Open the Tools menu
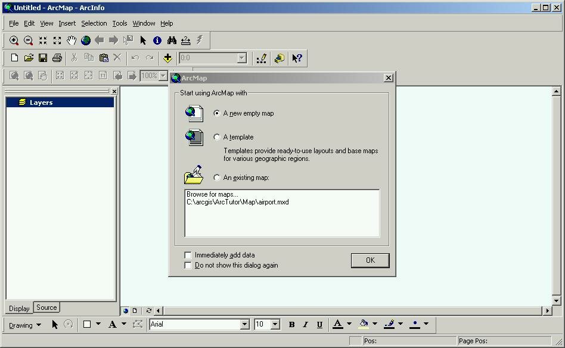Screen dimensions: 565x348 120,23
